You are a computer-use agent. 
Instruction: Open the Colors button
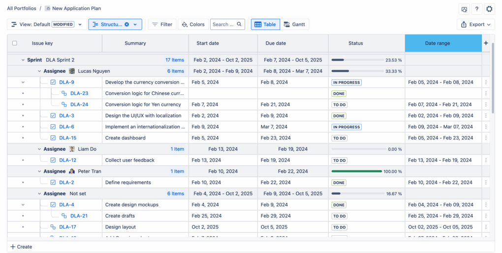click(193, 24)
